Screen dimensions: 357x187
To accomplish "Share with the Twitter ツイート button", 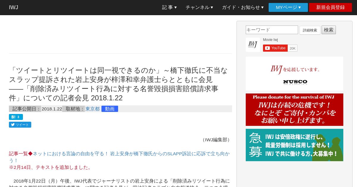I will point(20,125).
